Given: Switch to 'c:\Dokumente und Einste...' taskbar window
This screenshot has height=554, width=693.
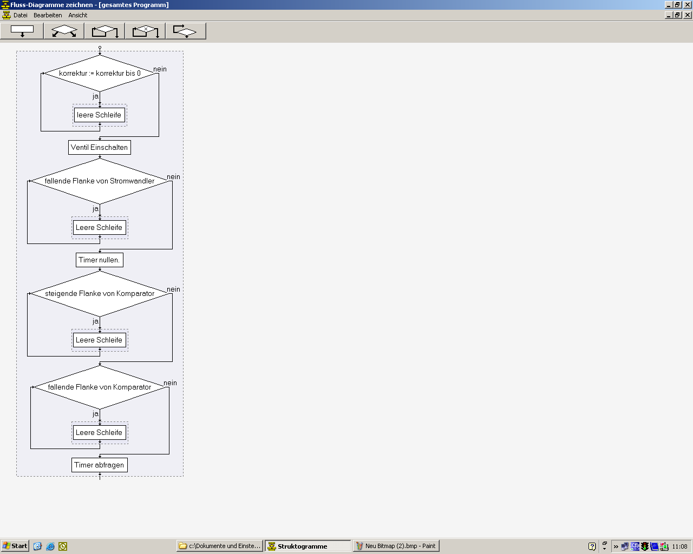Looking at the screenshot, I should pyautogui.click(x=220, y=546).
